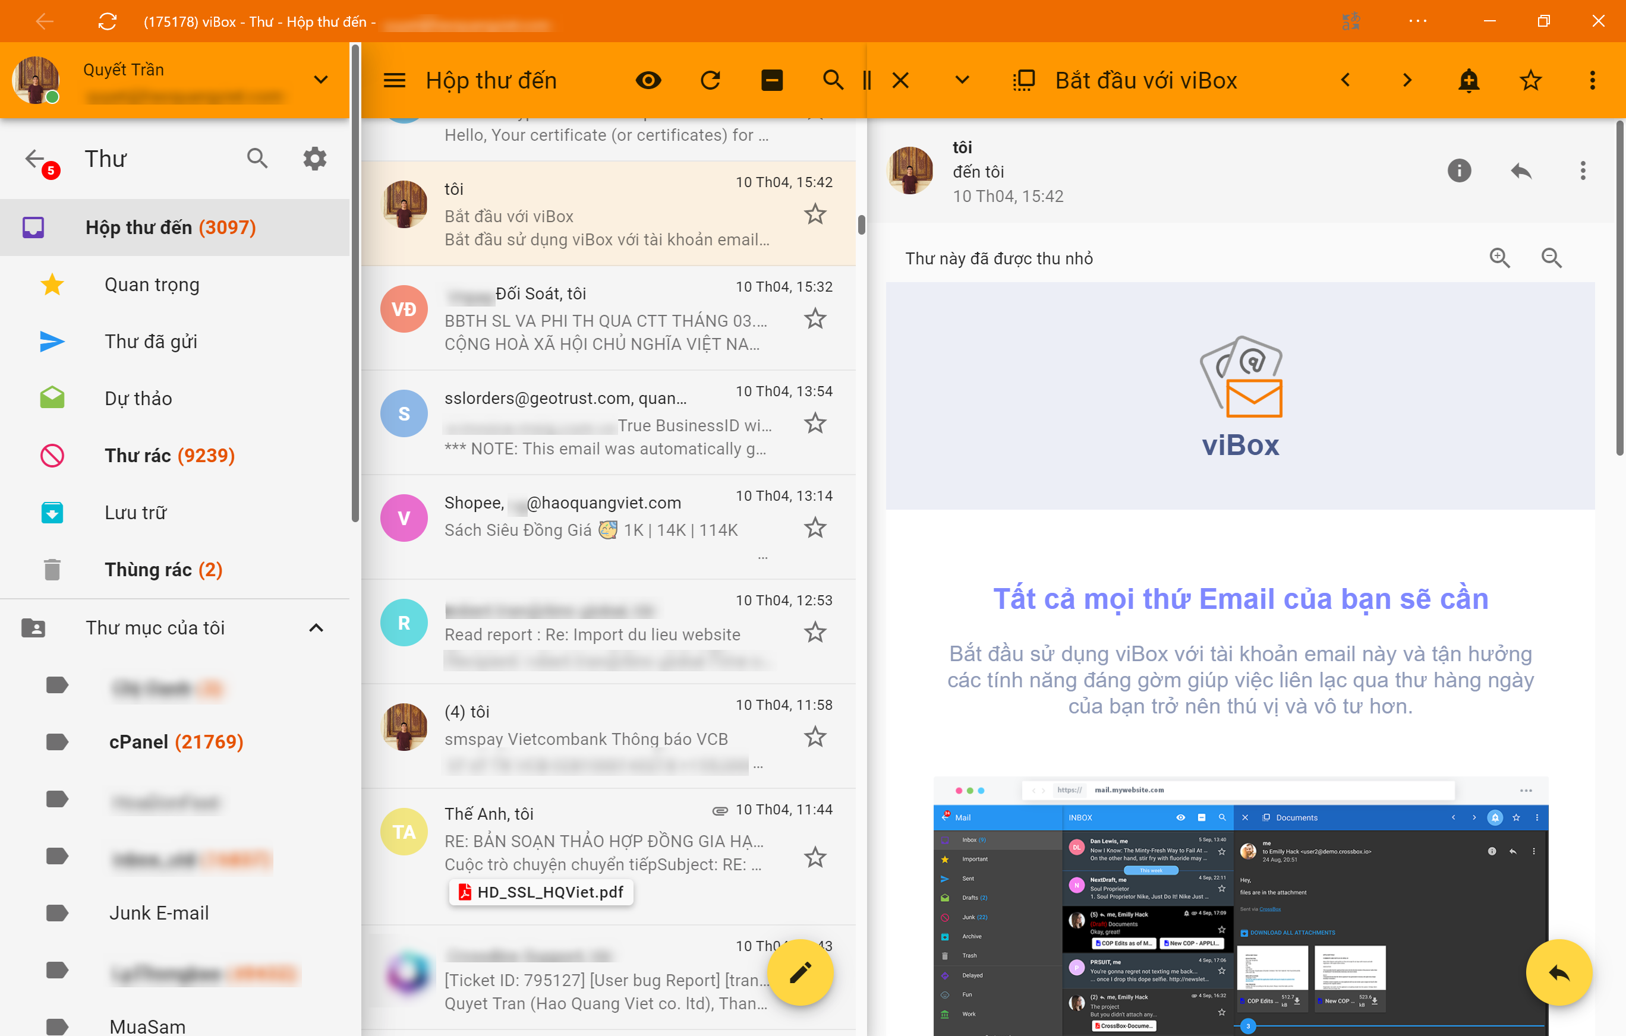
Task: Collapse Thư mục của tôi folder list
Action: 316,628
